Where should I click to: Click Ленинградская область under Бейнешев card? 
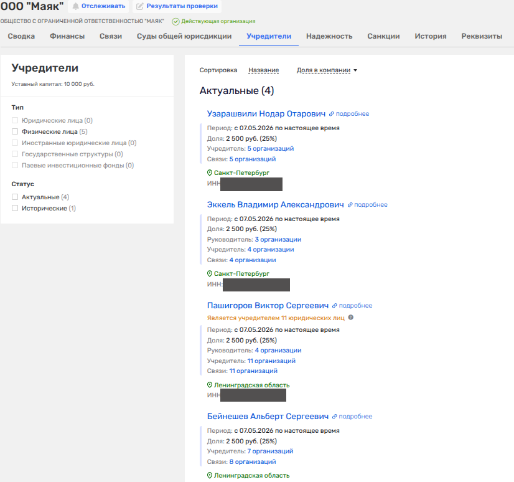click(252, 475)
